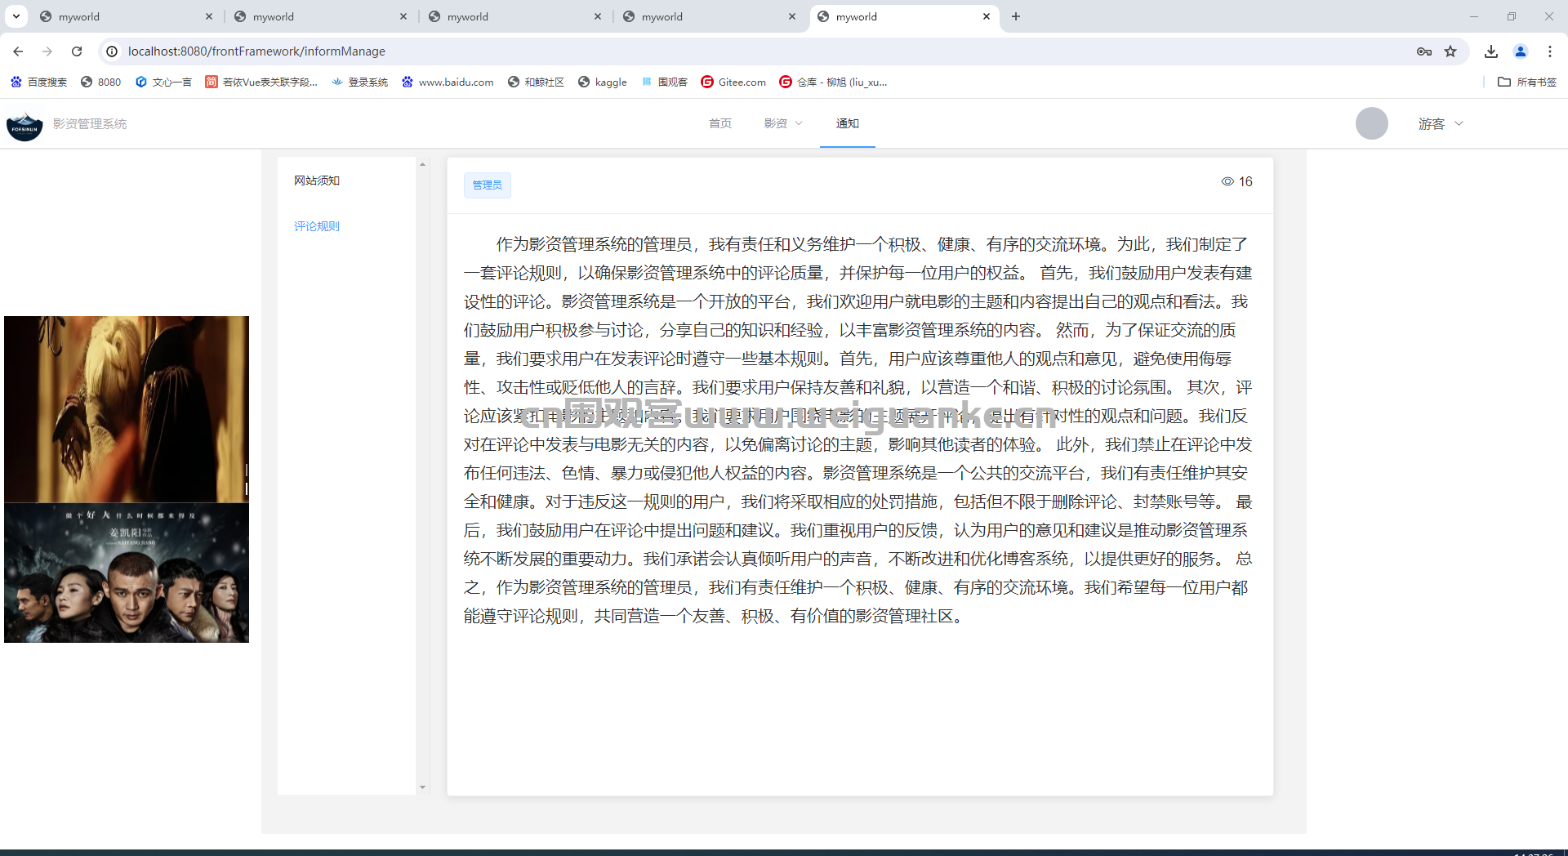Open the top movie poster image
Image resolution: width=1568 pixels, height=856 pixels.
(x=127, y=409)
